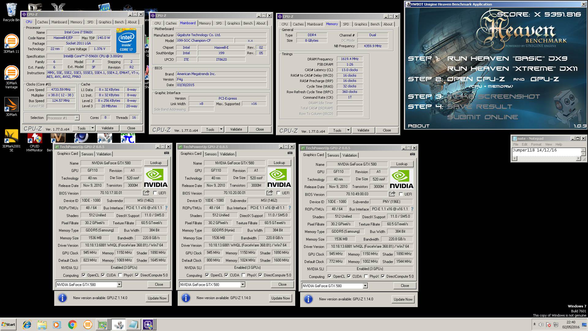Screen dimensions: 588x331
Task: Click Lookup button in Hynix GPU-Z window
Action: point(279,163)
